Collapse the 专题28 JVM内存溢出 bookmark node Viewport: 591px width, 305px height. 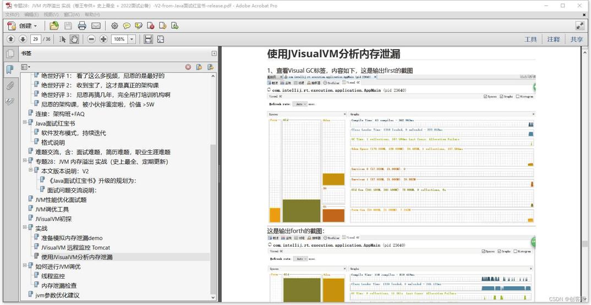tap(25, 161)
